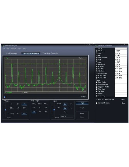This screenshot has width=129, height=167.
Task: Select AC coupling
Action: coord(18,114)
